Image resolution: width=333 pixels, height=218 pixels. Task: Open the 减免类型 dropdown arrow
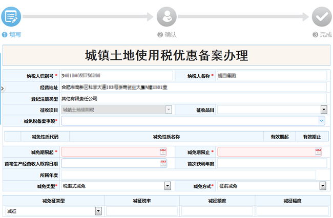click(167, 186)
